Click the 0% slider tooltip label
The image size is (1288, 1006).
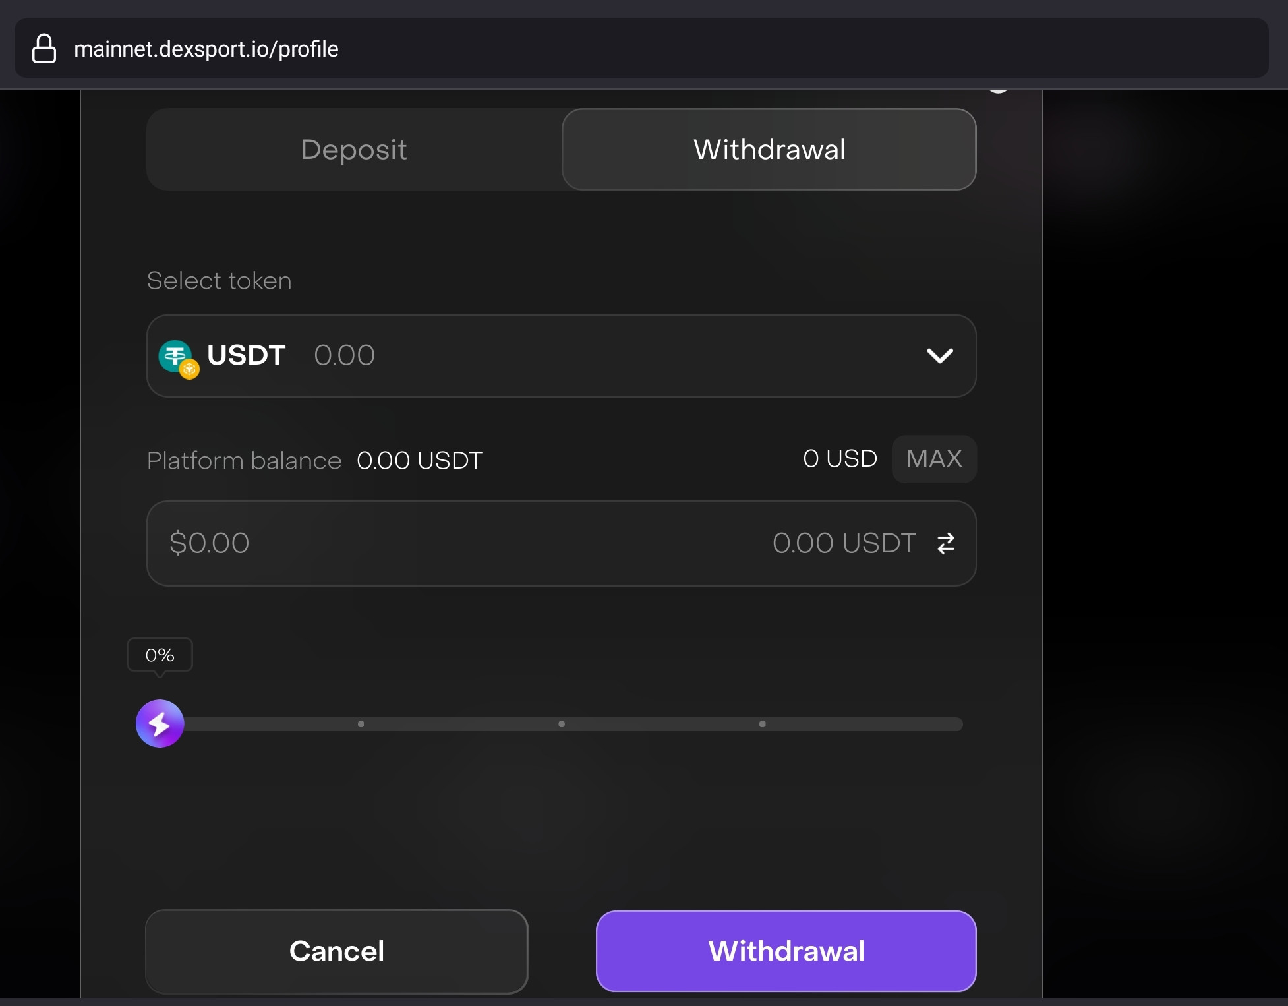(x=160, y=655)
